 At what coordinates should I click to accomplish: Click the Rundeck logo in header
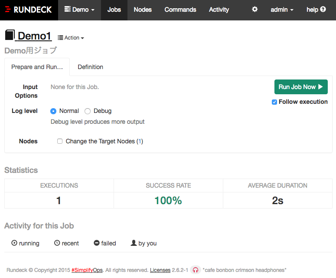[x=29, y=10]
